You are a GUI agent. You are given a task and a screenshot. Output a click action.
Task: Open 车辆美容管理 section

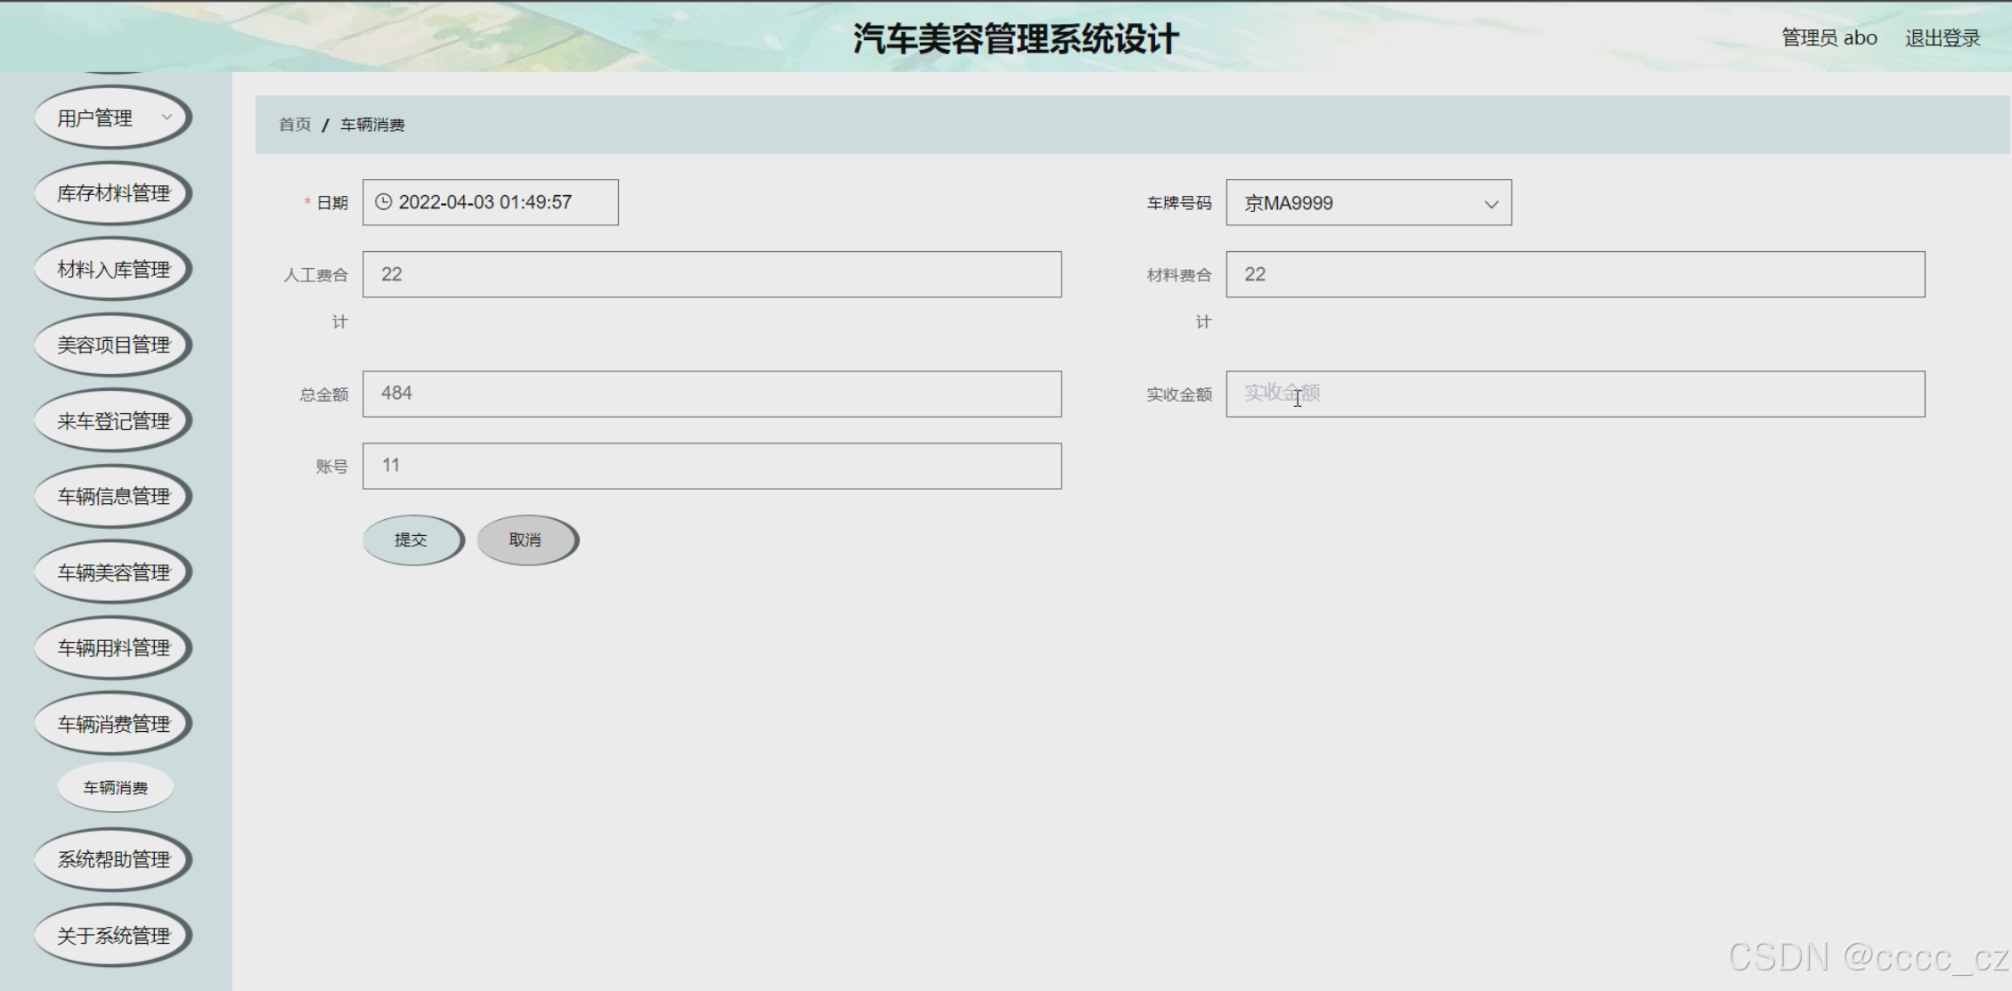[112, 572]
